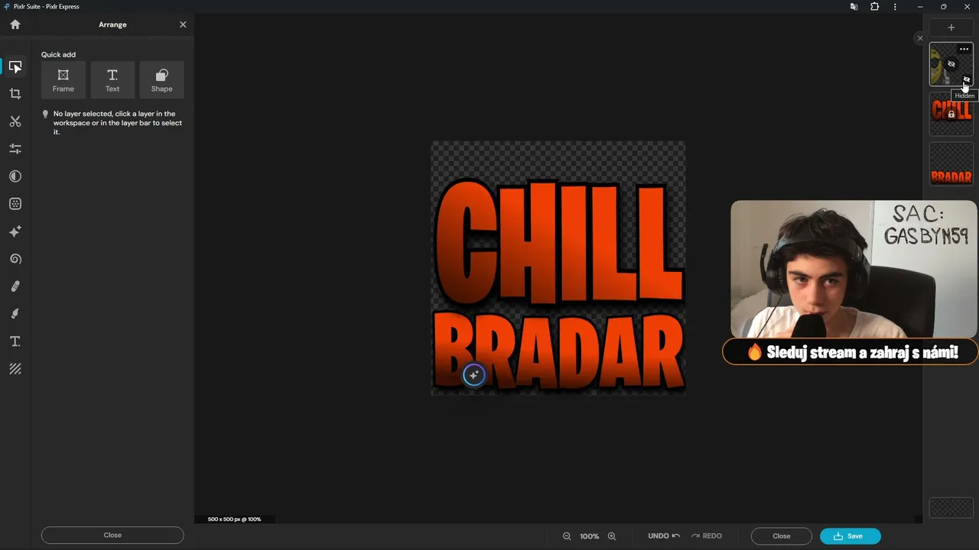Click the 100% zoom level value
This screenshot has height=550, width=979.
(x=589, y=536)
